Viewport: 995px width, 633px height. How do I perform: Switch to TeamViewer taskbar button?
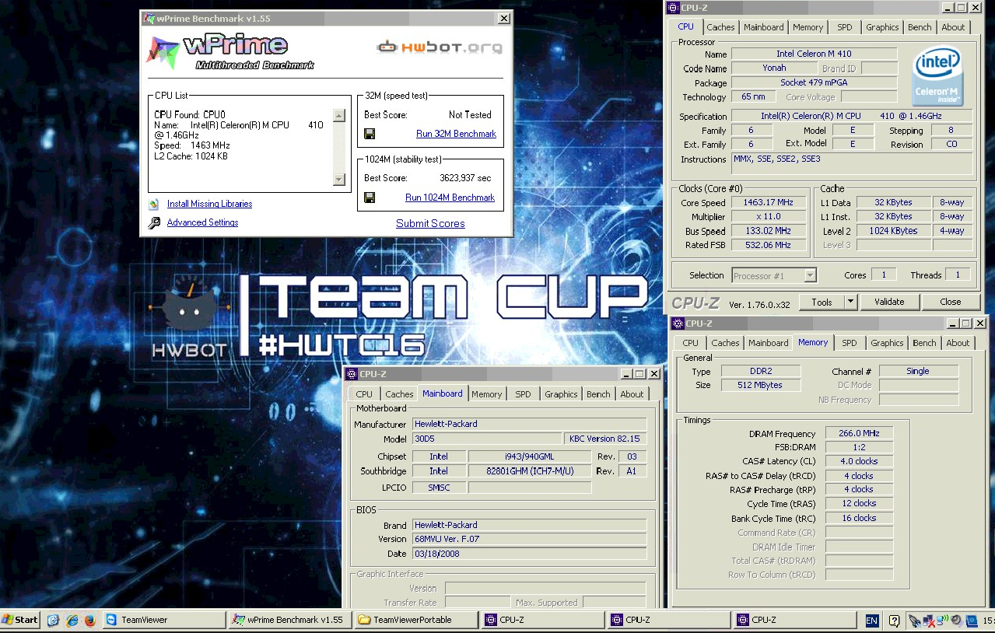tap(164, 620)
